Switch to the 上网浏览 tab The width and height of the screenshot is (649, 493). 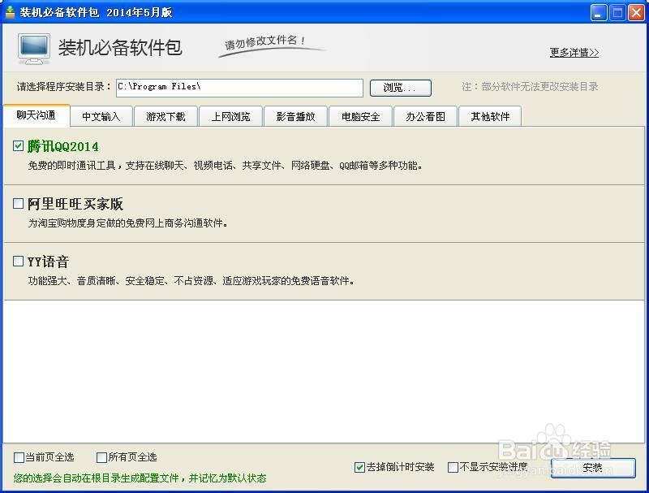[231, 116]
